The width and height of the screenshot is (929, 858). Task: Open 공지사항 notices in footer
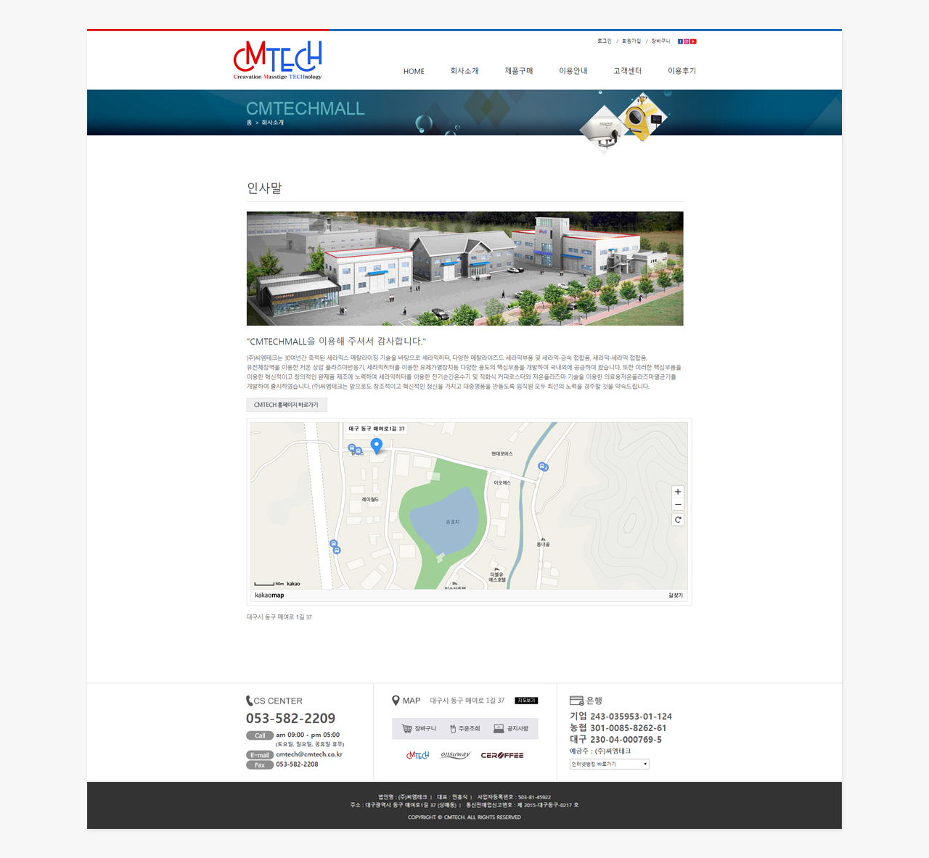pos(511,728)
